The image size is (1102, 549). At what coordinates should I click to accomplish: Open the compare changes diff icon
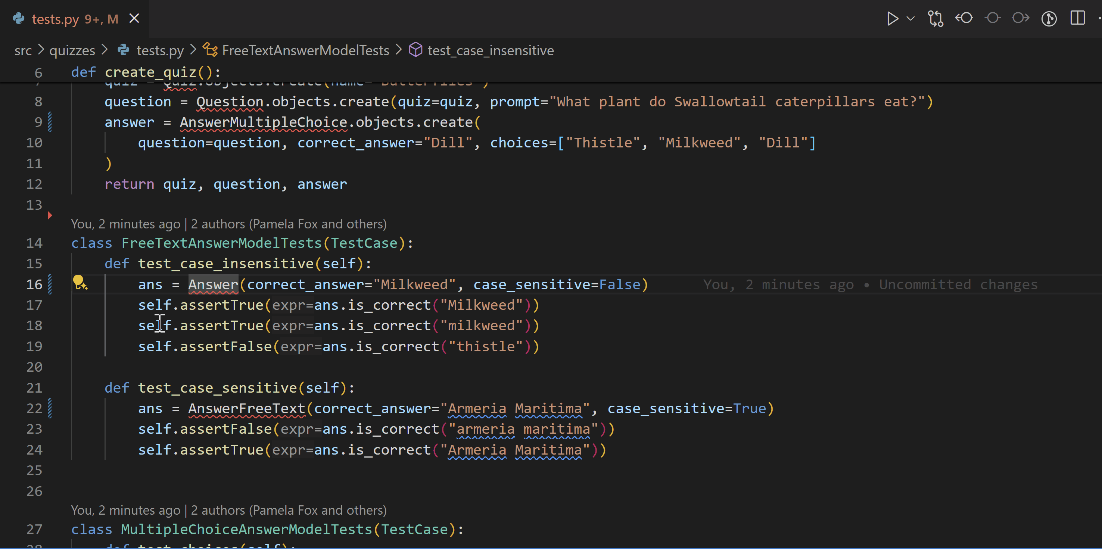(x=936, y=18)
